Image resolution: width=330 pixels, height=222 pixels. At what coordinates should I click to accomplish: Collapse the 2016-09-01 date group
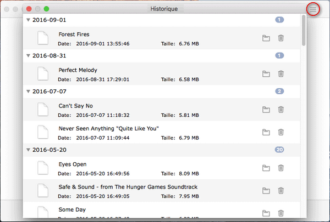28,20
